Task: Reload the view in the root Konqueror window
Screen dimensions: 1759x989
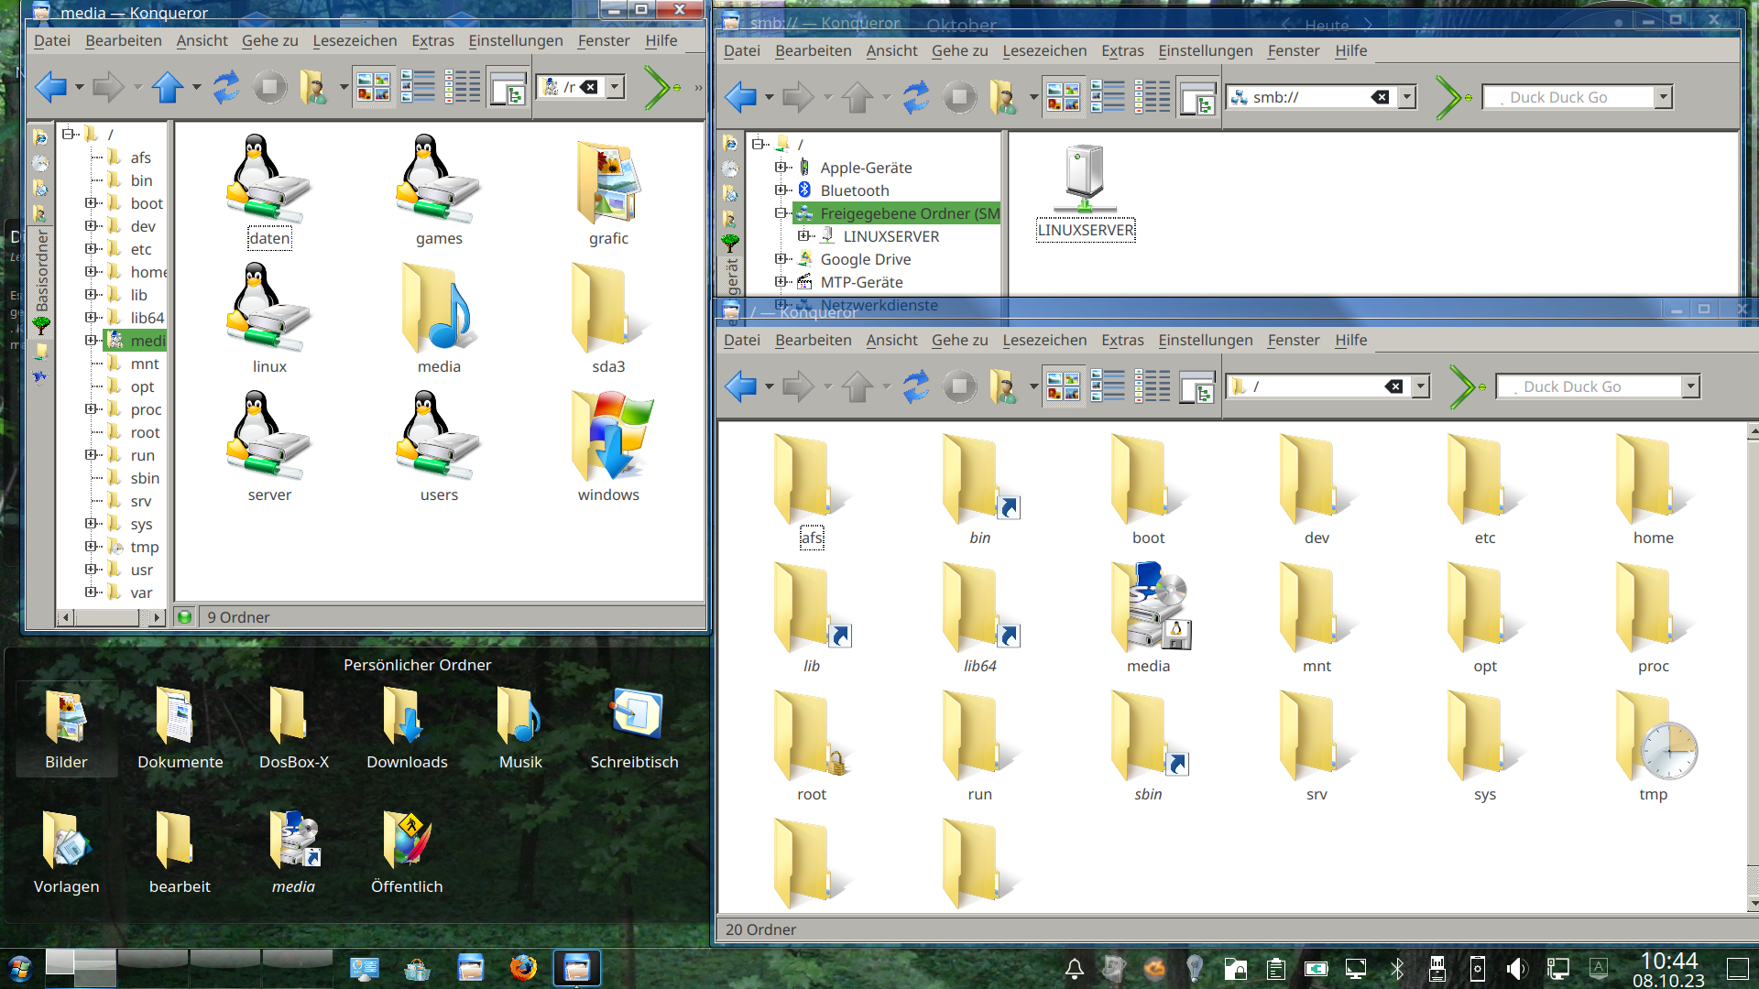Action: coord(915,386)
